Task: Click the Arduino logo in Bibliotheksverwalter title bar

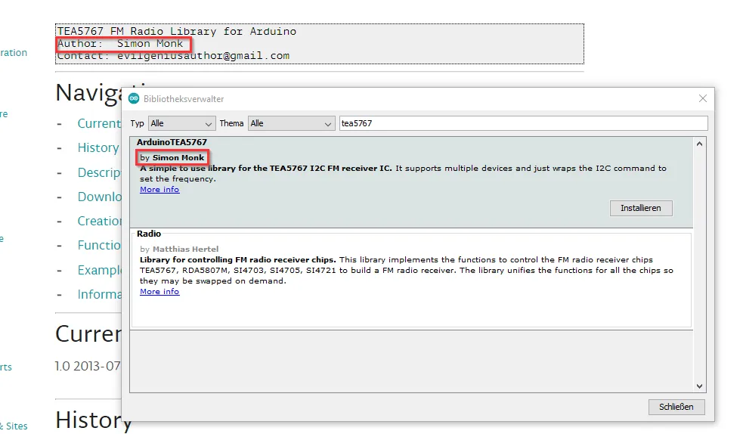Action: click(134, 99)
